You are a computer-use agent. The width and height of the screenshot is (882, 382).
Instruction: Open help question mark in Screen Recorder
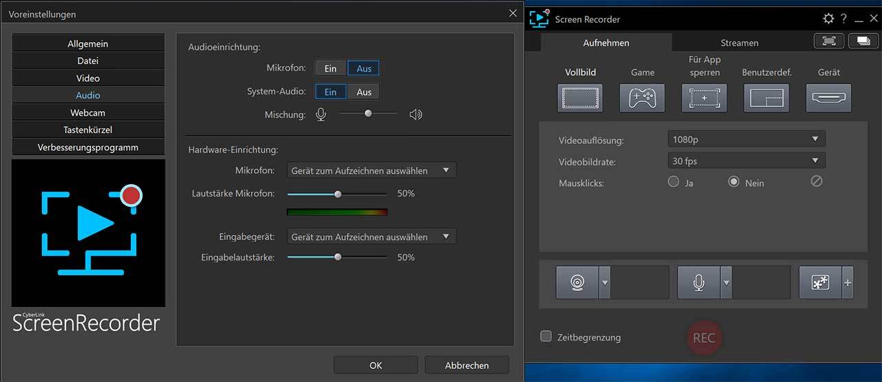tap(843, 19)
